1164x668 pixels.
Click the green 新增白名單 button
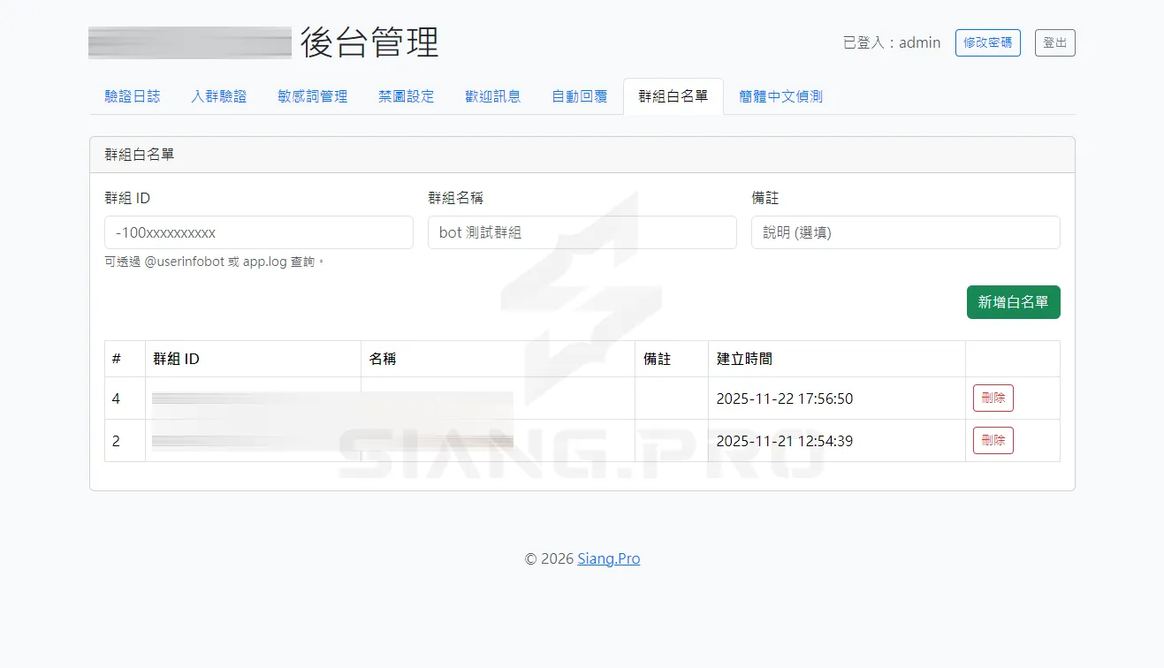(1013, 301)
